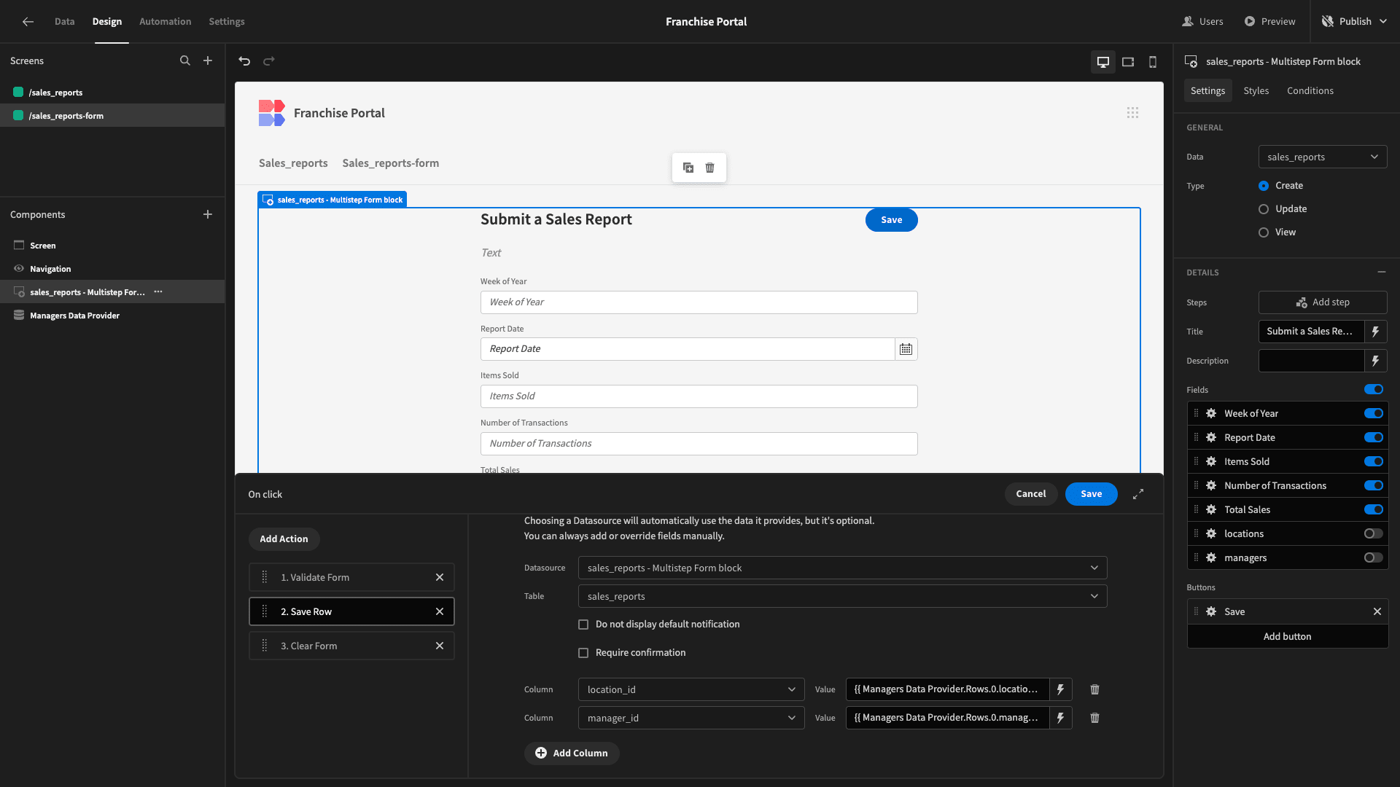Expand the On click drawer fullscreen

(x=1138, y=494)
